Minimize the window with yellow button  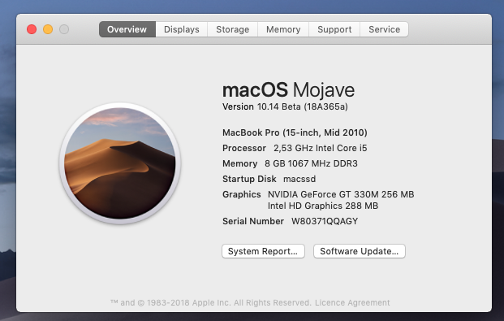(48, 29)
